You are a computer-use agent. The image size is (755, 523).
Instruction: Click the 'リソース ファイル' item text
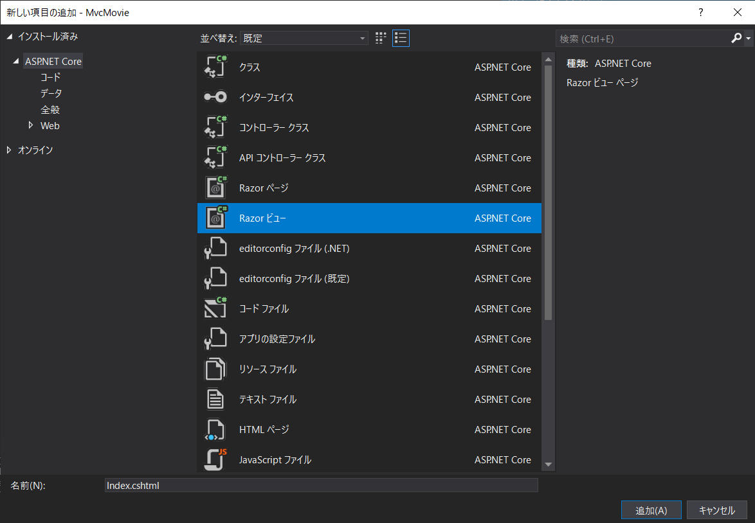tap(268, 369)
